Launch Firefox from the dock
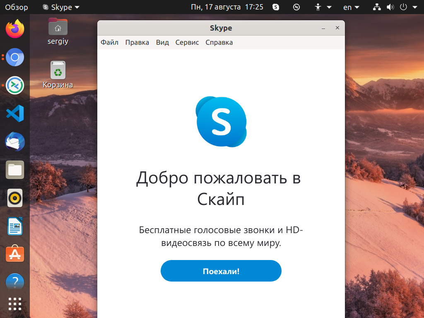The width and height of the screenshot is (424, 318). (x=15, y=29)
